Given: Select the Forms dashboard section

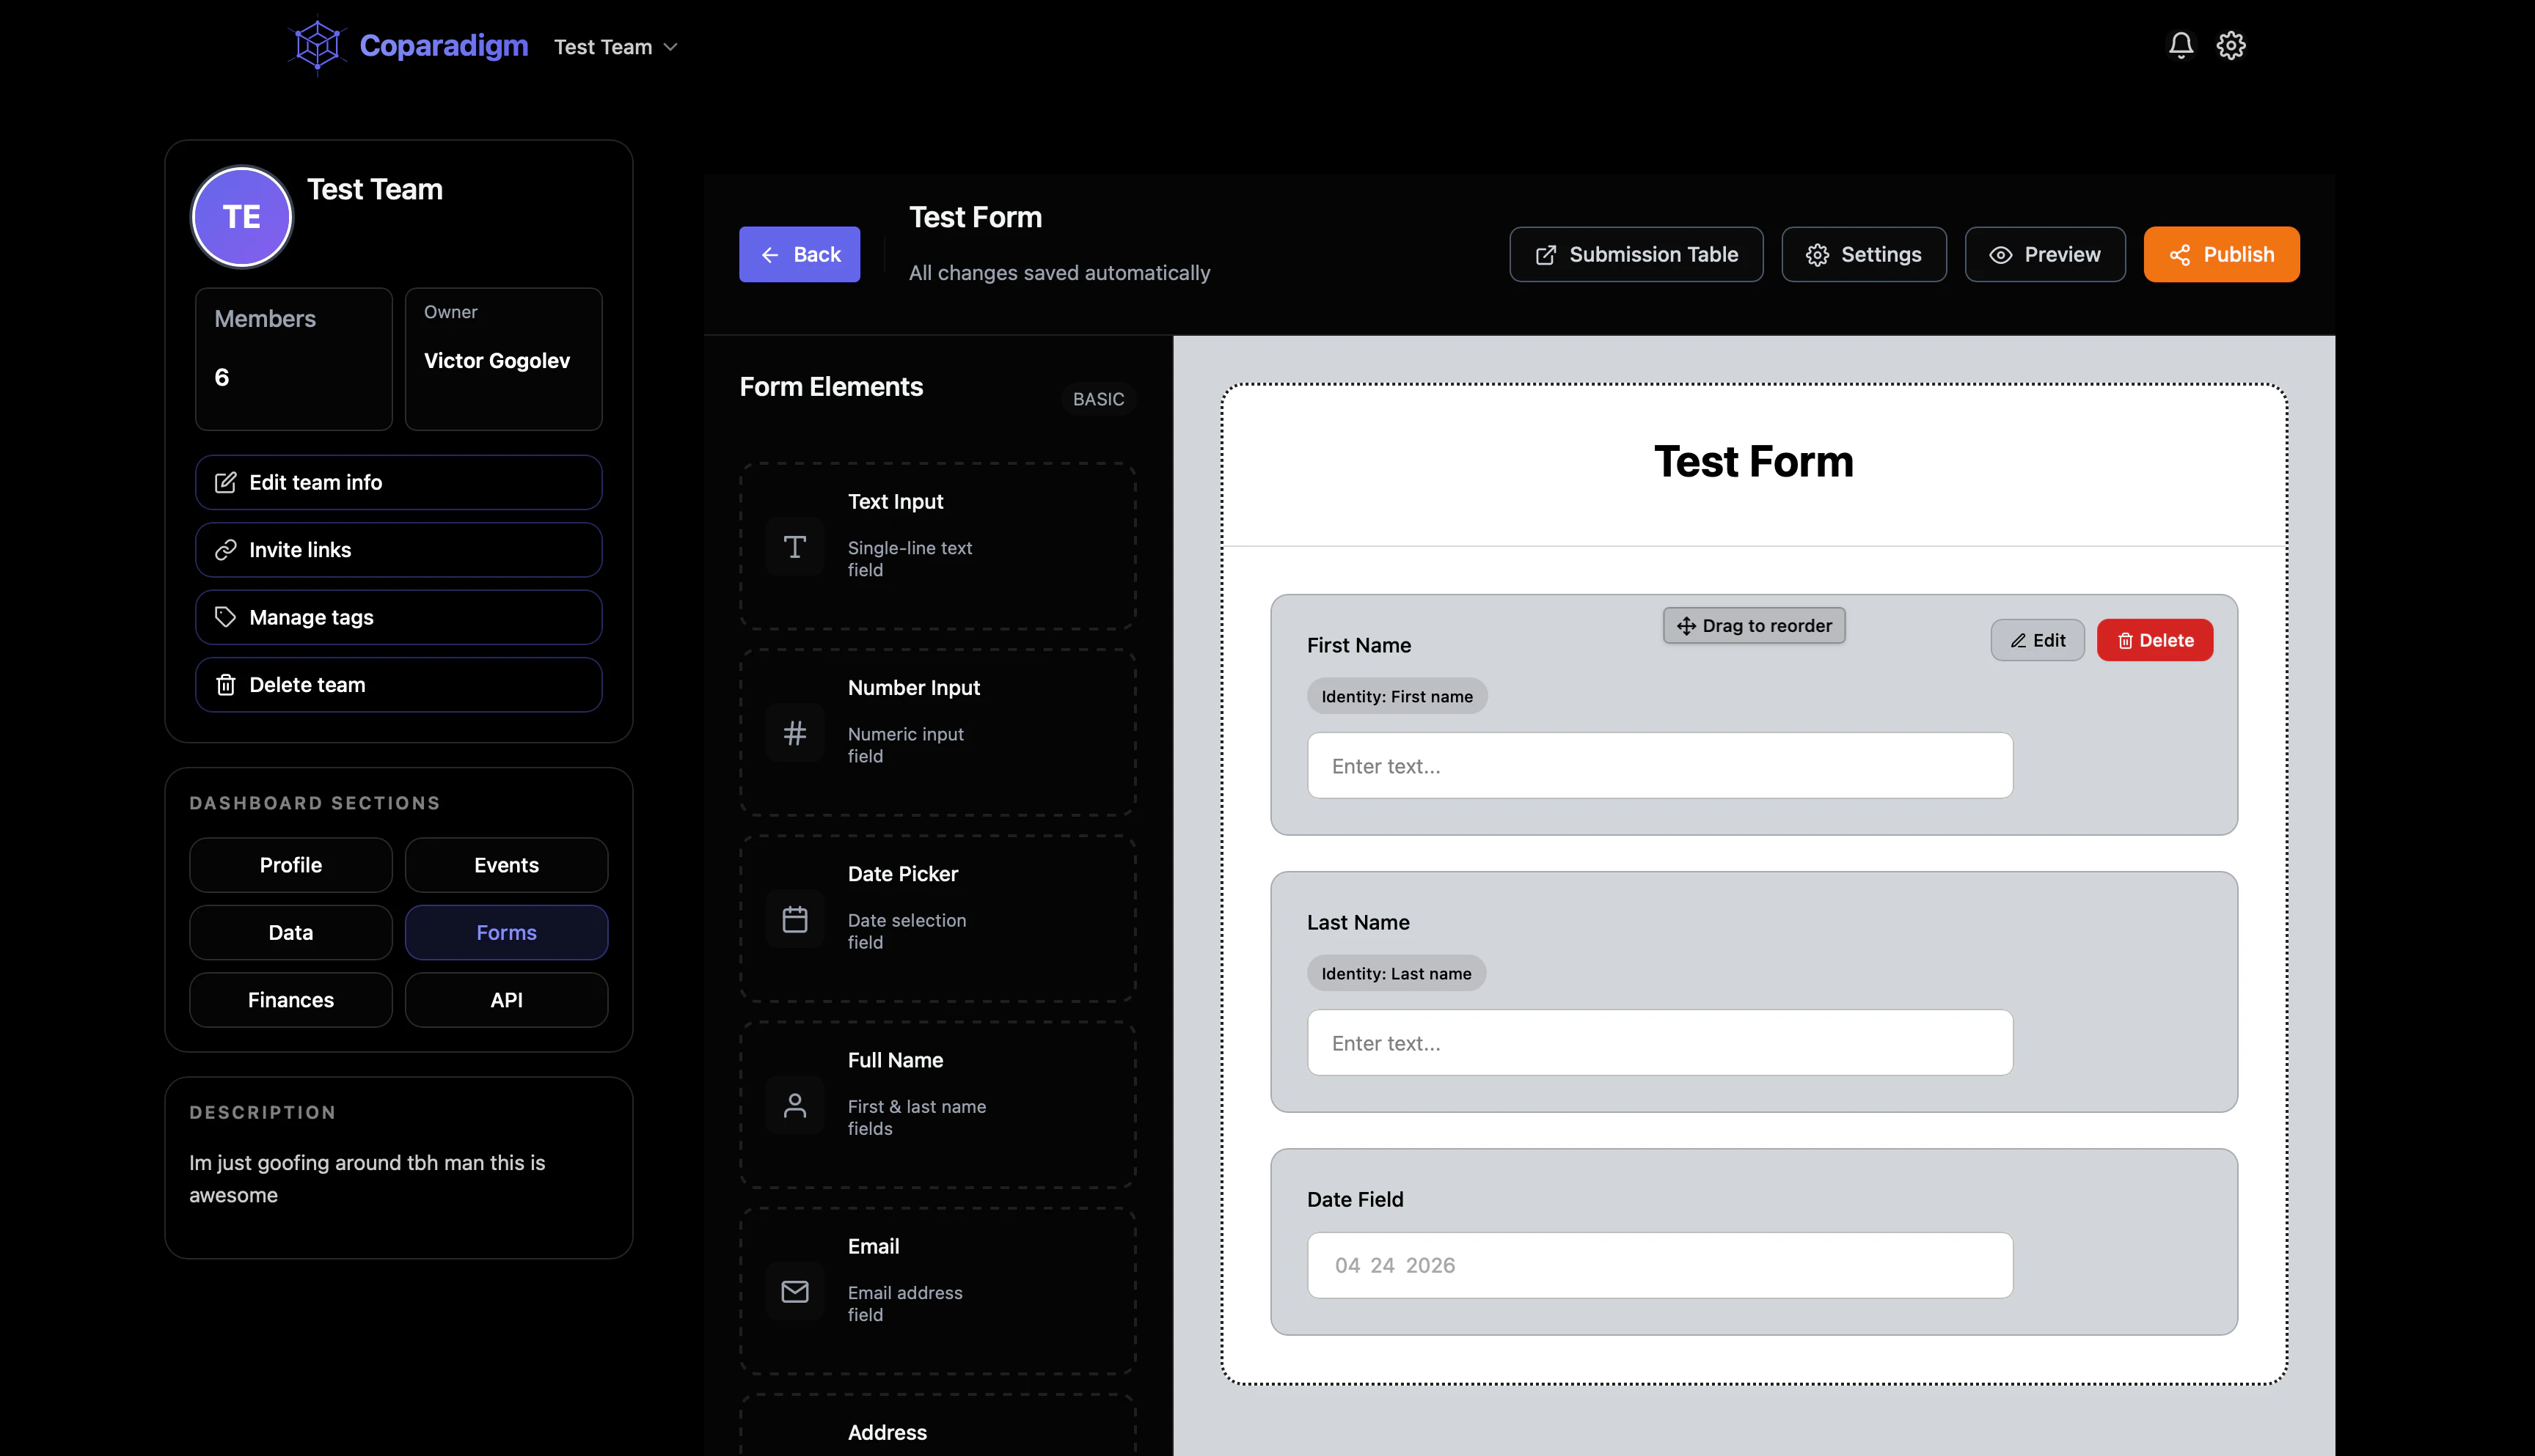Looking at the screenshot, I should pos(506,932).
